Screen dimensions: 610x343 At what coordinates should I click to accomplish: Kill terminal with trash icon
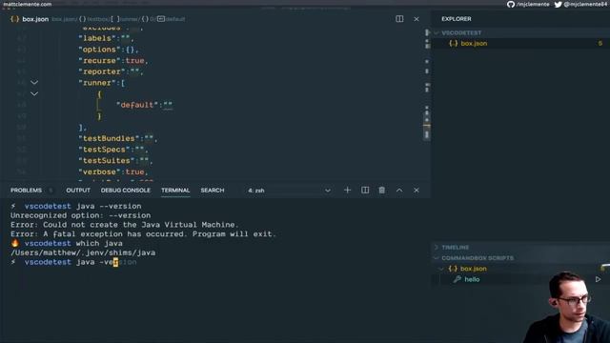pyautogui.click(x=382, y=191)
